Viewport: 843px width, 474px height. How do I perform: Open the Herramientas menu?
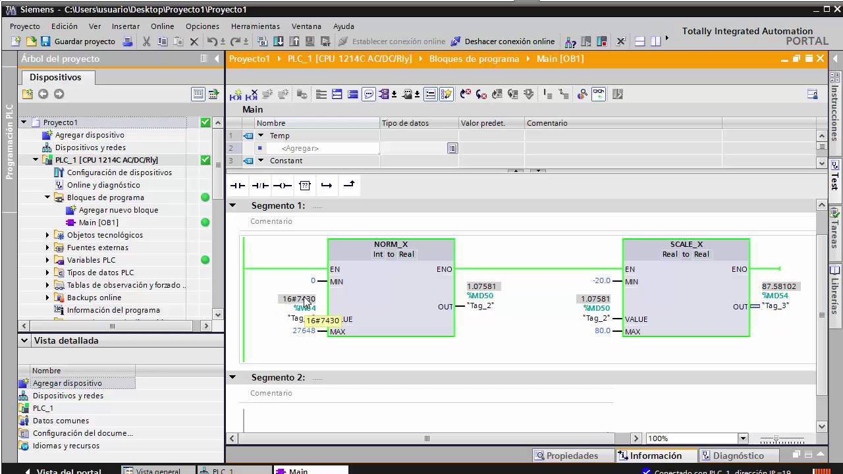point(256,26)
